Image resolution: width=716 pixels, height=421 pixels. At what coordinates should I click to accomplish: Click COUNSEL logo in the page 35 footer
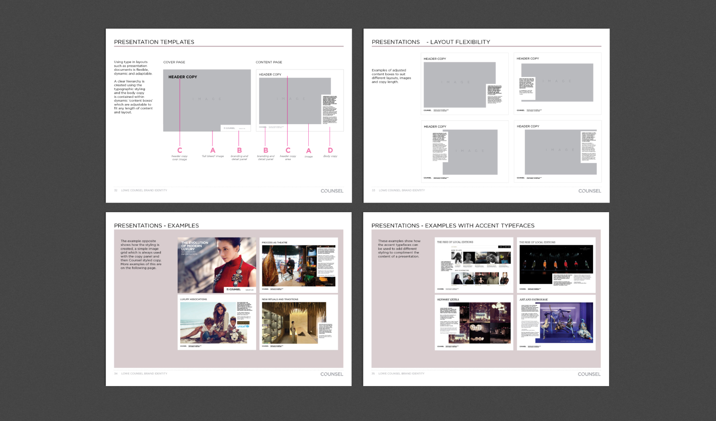pos(589,374)
